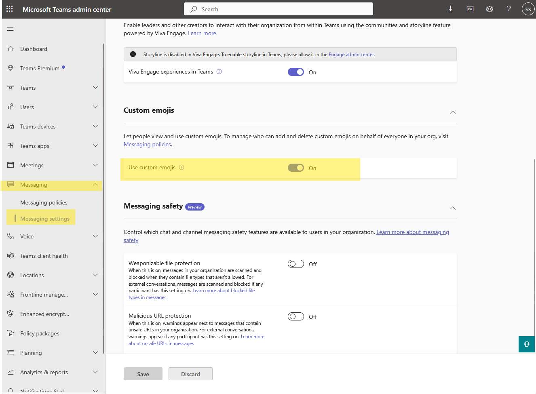This screenshot has height=394, width=536.
Task: Enable Weaponizable file protection toggle
Action: coord(295,264)
